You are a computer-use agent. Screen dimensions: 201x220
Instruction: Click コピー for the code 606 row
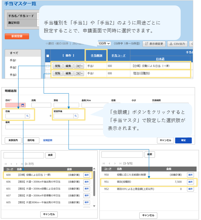click(79, 73)
